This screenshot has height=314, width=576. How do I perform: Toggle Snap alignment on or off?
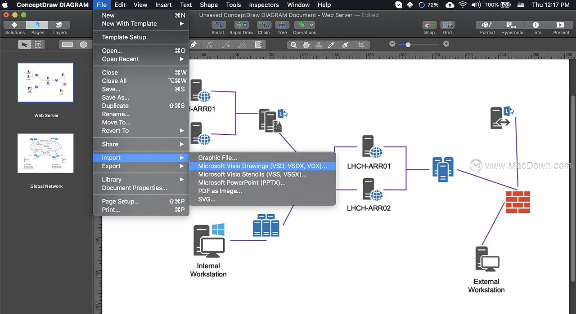(429, 25)
